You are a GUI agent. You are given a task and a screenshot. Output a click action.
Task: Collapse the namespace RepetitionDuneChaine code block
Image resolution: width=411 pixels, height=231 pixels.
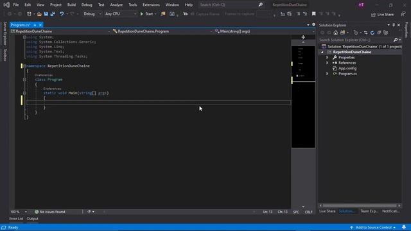[24, 66]
